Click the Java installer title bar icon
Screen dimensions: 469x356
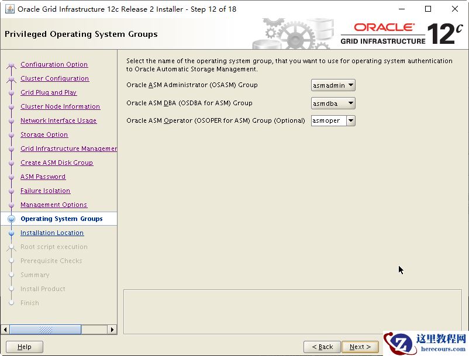[10, 9]
